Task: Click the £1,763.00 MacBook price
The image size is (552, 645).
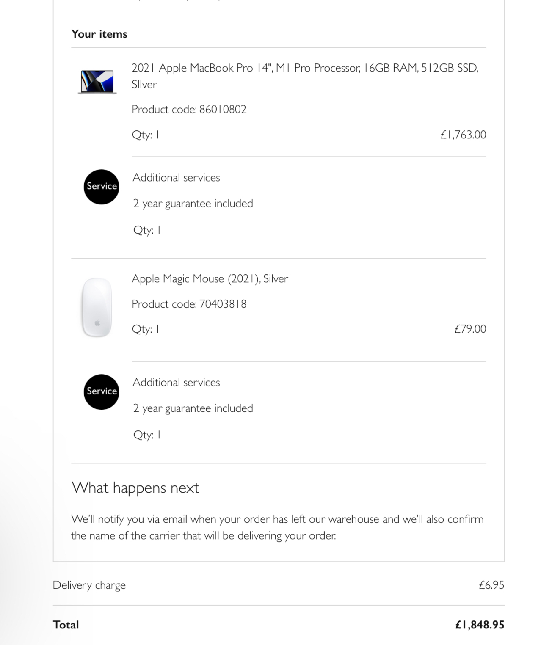Action: (x=463, y=135)
